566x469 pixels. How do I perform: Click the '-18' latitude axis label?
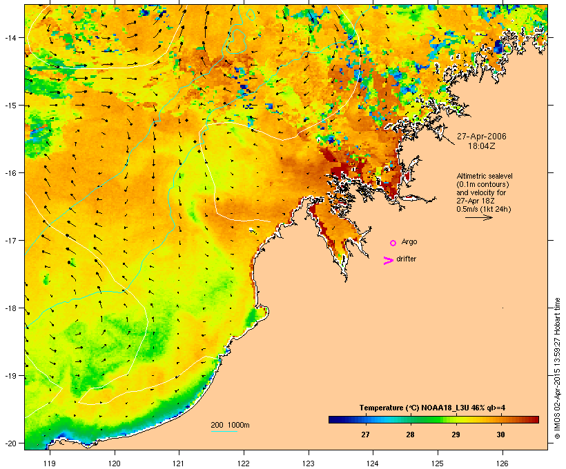[x=10, y=308]
